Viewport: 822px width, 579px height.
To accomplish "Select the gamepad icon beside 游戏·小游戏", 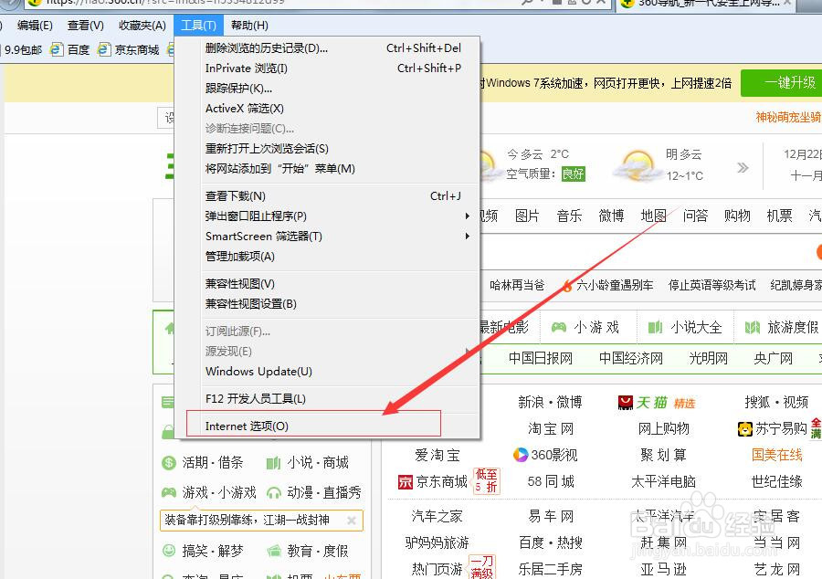I will [x=167, y=493].
